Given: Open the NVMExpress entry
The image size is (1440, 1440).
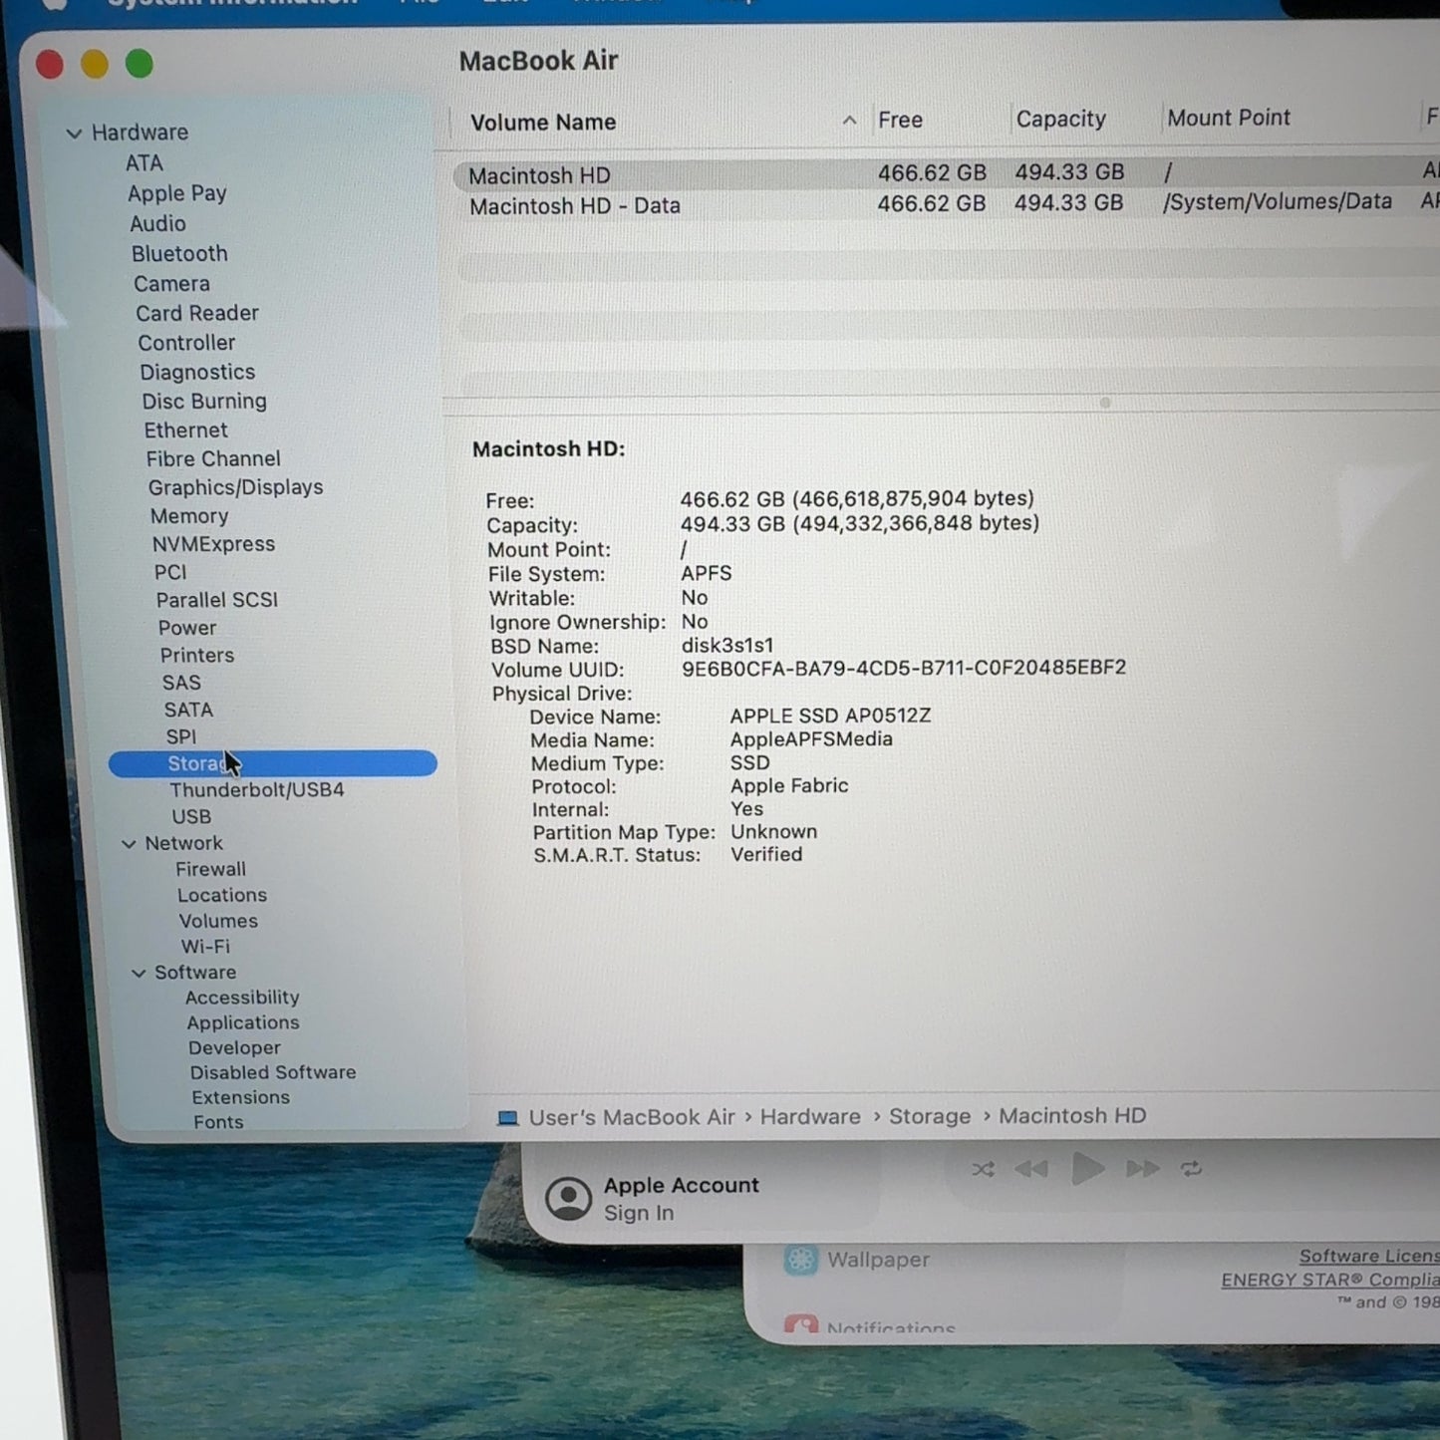Looking at the screenshot, I should click(213, 544).
